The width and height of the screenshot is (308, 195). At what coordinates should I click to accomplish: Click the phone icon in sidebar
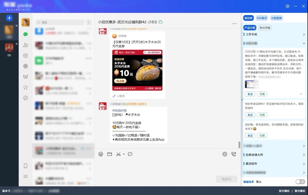click(26, 166)
